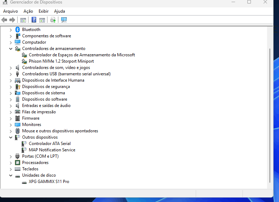
Task: Click the Computador monitor icon
Action: pos(18,42)
